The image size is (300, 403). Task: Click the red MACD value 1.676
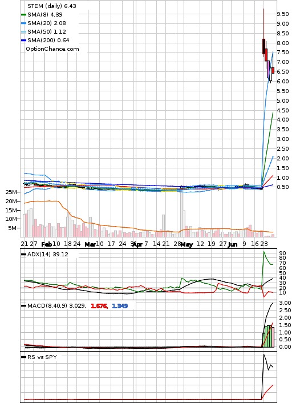pos(99,306)
